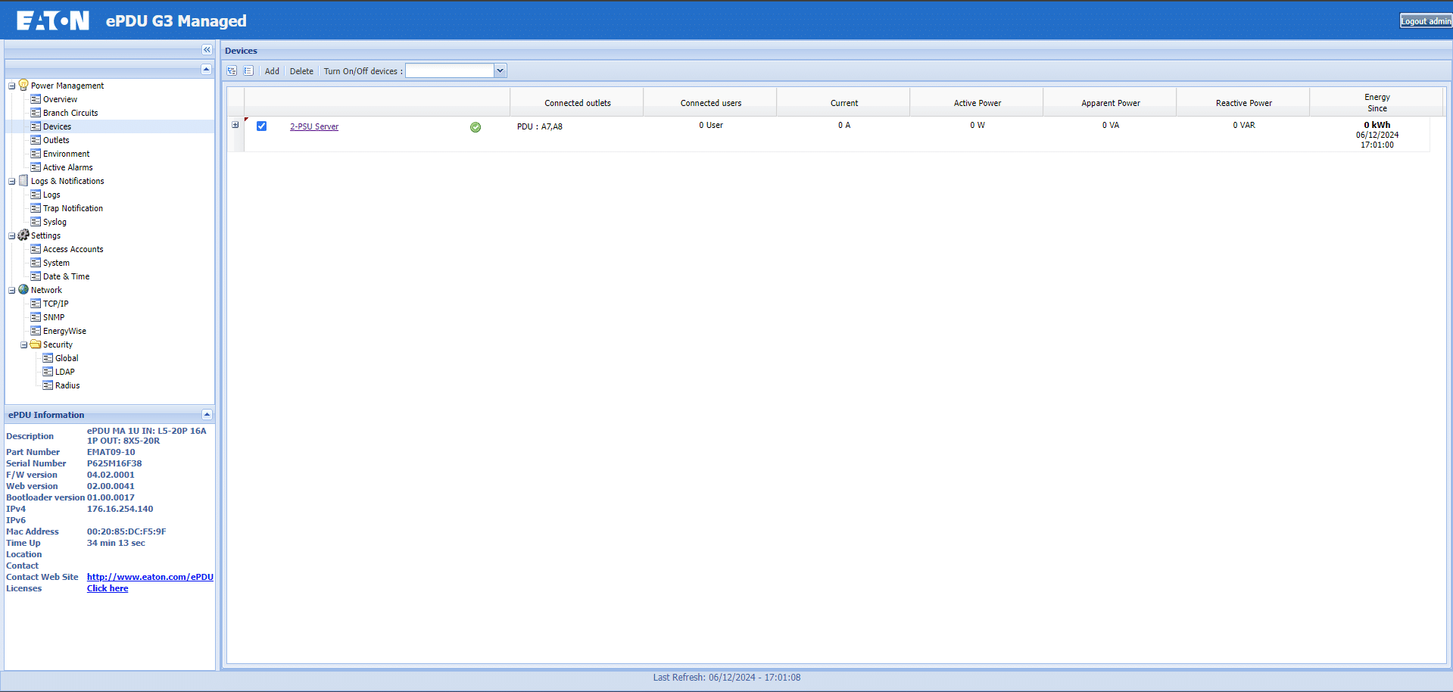
Task: Click the Logs & Notifications clipboard icon
Action: click(x=23, y=180)
